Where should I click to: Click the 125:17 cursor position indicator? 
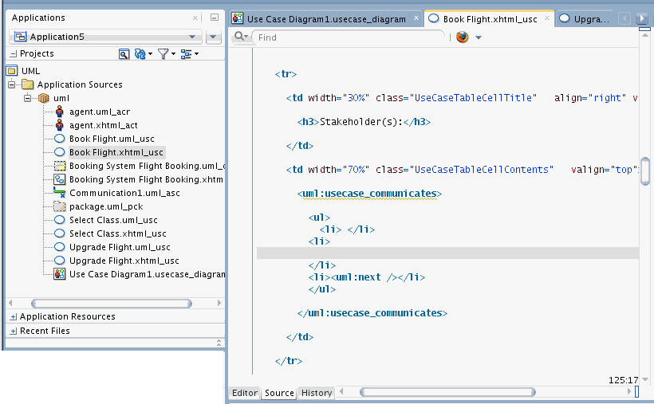pyautogui.click(x=623, y=380)
